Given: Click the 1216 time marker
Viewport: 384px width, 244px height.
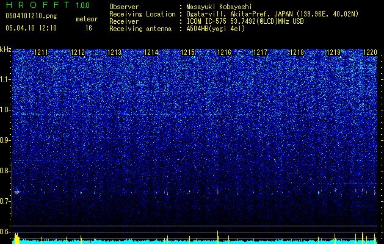Looking at the screenshot, I should [224, 52].
